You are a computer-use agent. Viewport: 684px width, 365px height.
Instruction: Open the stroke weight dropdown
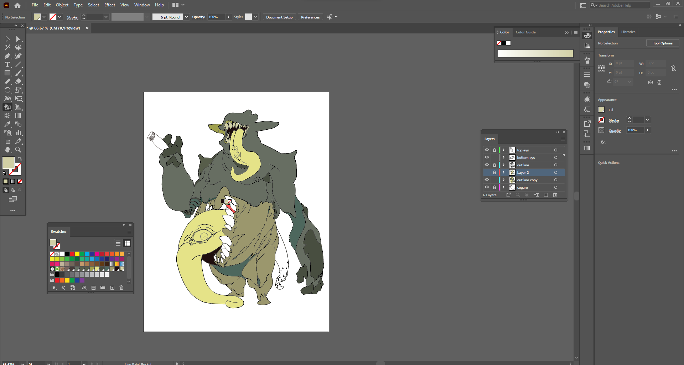pos(106,17)
